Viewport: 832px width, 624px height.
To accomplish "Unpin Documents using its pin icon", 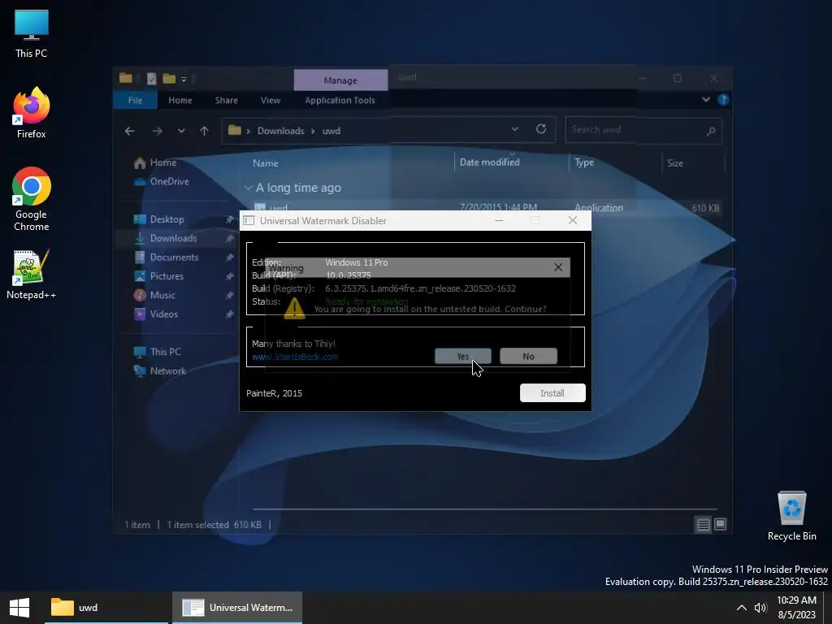I will tap(229, 258).
